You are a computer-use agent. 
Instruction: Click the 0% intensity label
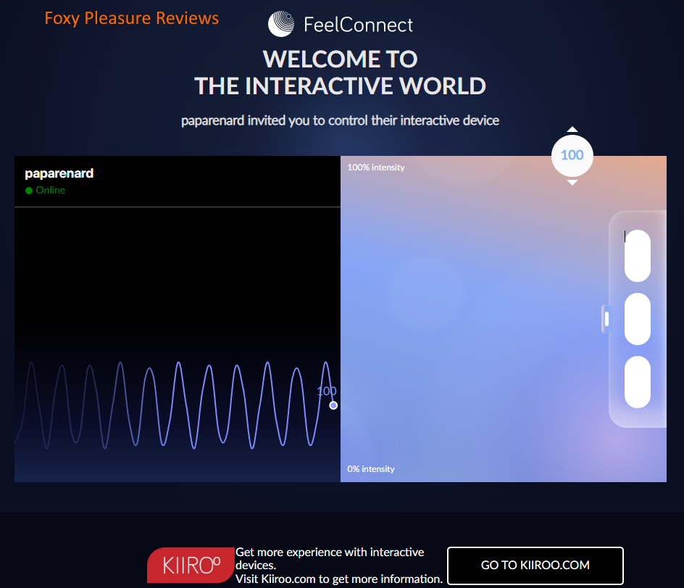coord(371,469)
